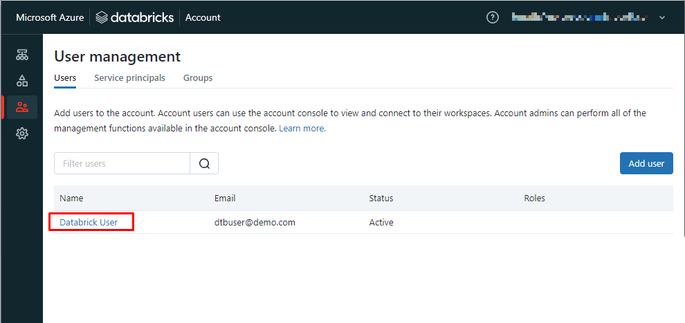Screen dimensions: 685x323
Task: Click the magnifier search icon
Action: click(204, 164)
